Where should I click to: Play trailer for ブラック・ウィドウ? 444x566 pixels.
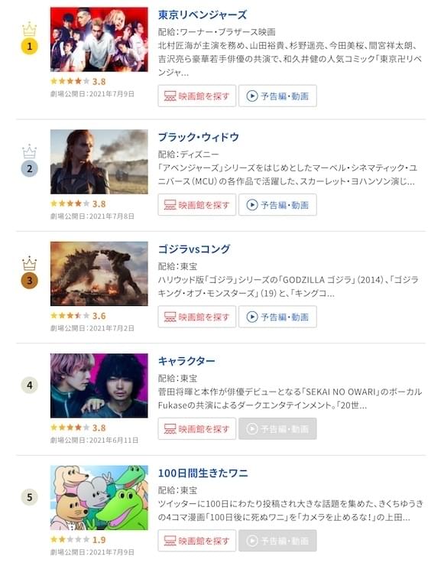point(277,205)
